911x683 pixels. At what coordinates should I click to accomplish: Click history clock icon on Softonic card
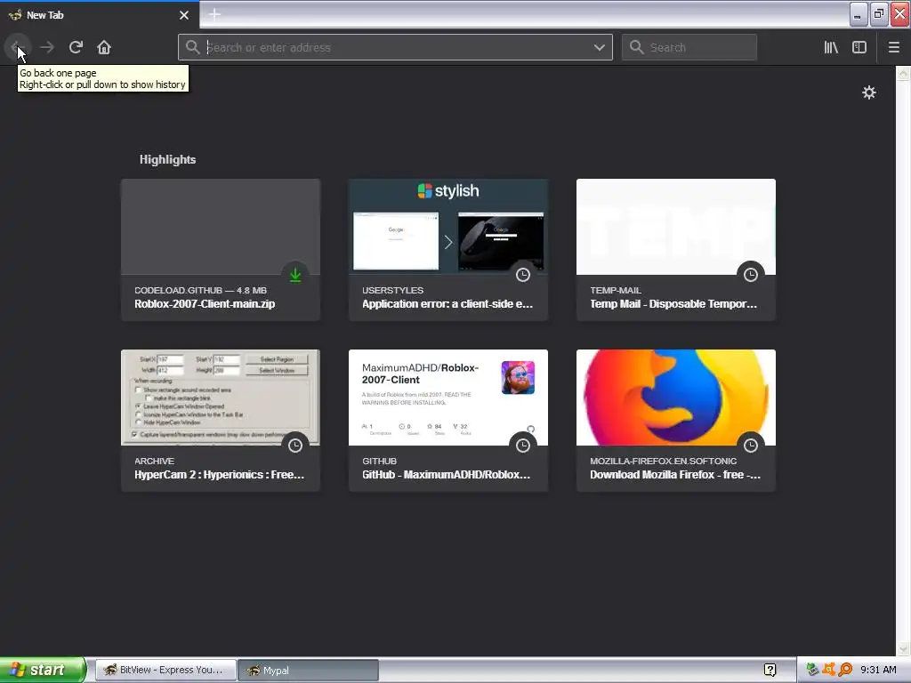pyautogui.click(x=751, y=446)
